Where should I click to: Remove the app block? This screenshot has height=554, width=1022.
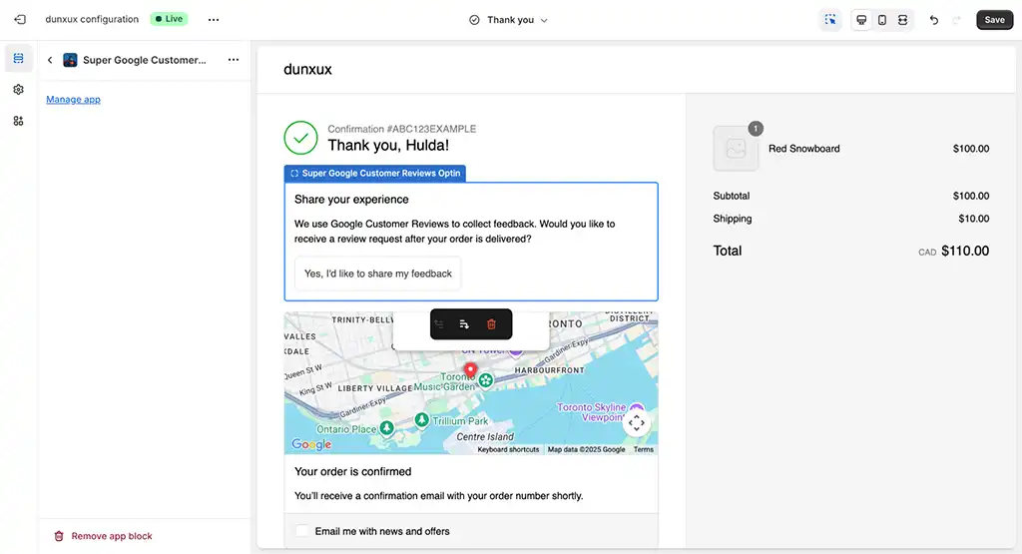104,536
